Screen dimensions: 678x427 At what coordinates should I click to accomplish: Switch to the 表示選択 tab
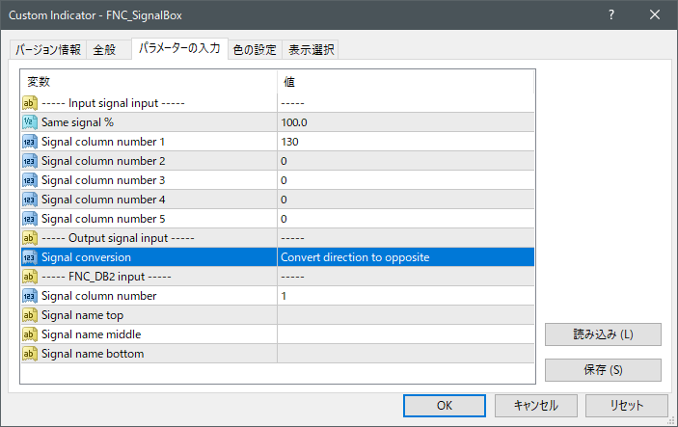click(x=312, y=50)
